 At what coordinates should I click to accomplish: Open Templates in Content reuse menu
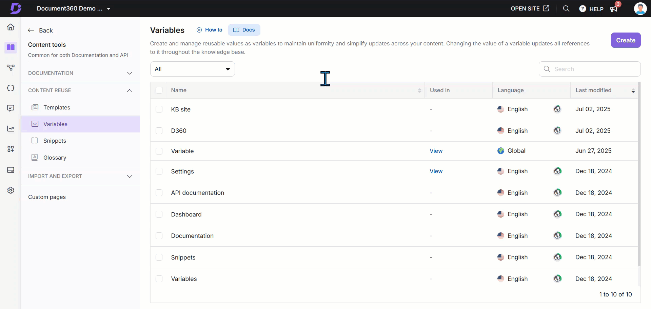[x=80, y=107]
